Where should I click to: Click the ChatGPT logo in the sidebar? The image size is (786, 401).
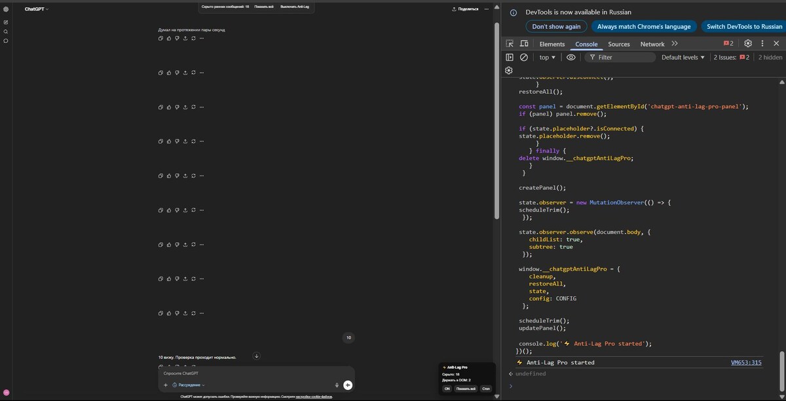click(x=6, y=9)
